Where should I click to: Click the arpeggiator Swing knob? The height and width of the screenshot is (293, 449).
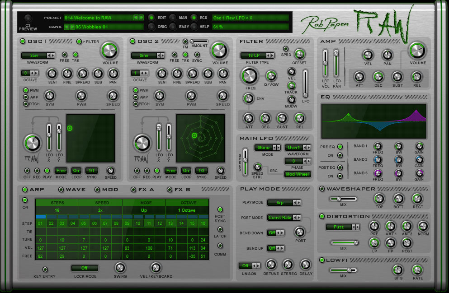(x=120, y=267)
